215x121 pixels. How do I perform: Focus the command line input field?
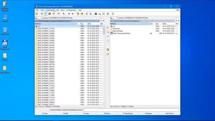tap(132, 110)
